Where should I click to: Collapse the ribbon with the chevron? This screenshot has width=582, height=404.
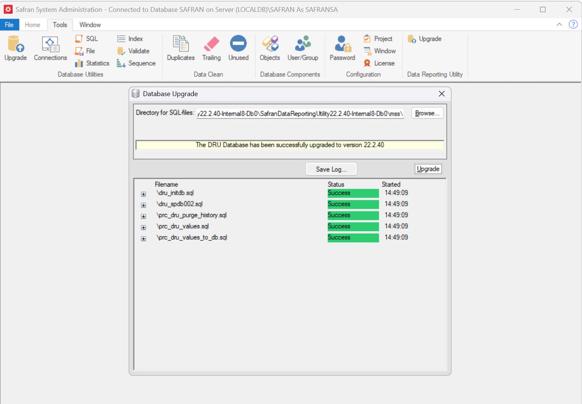(559, 24)
